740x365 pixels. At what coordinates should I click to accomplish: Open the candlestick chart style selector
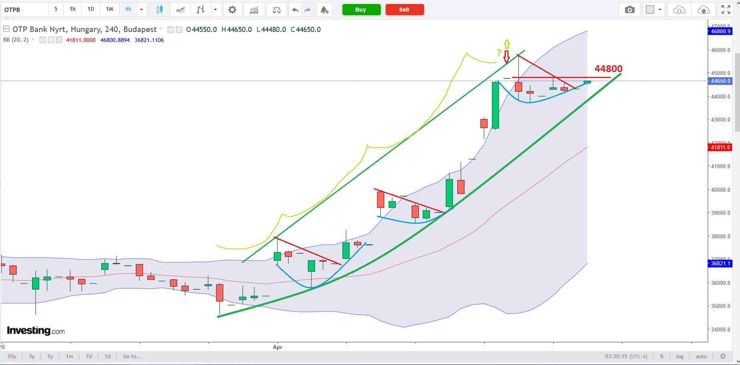[159, 10]
